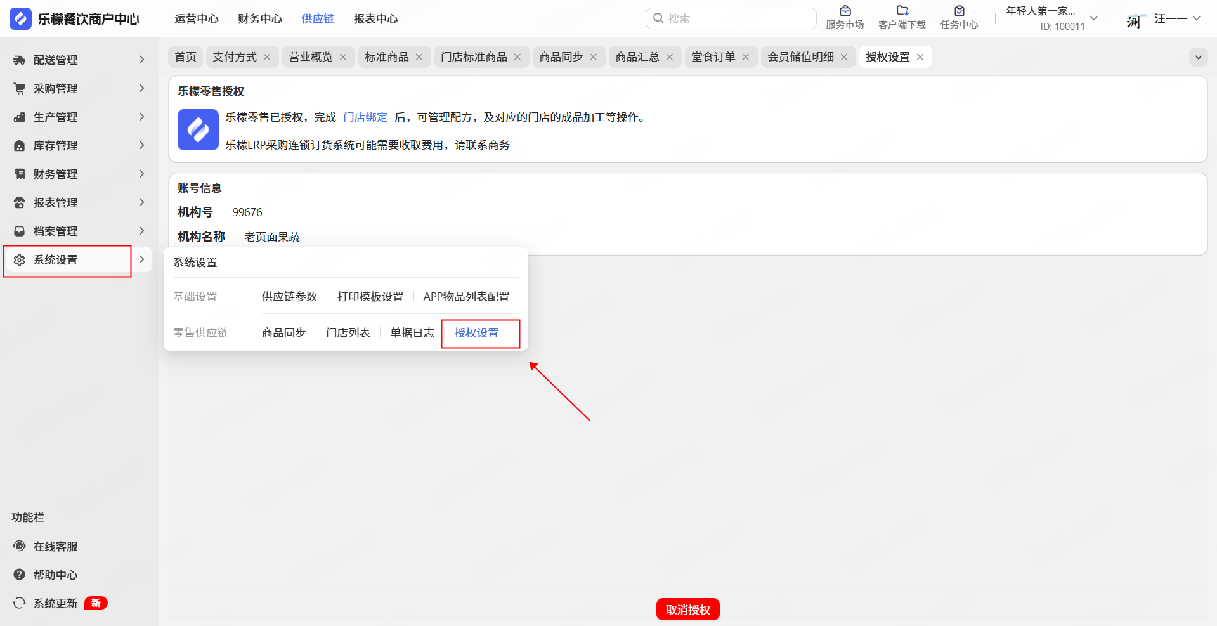Expand 系统设置 submenu chevron

pos(141,259)
